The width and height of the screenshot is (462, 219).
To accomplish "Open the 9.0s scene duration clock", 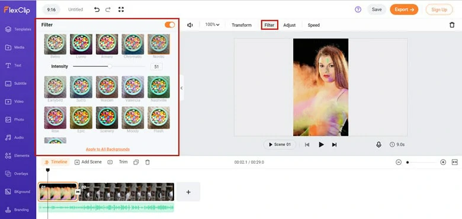I will tap(397, 145).
